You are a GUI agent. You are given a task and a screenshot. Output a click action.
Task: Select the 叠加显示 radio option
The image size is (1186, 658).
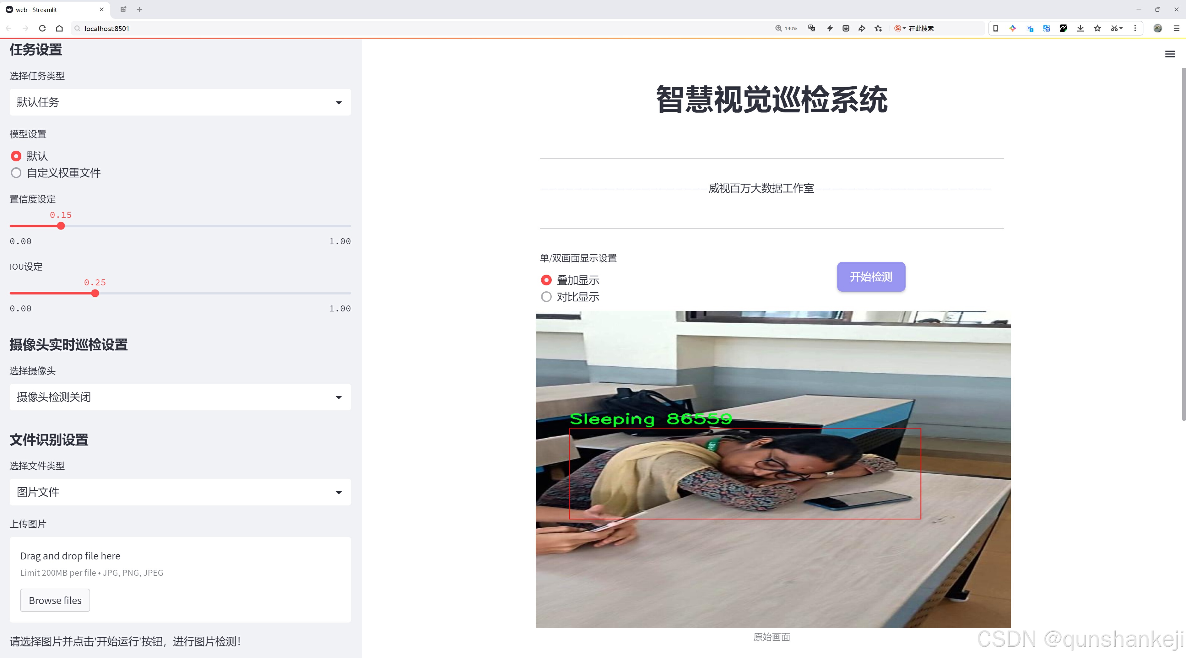(546, 280)
